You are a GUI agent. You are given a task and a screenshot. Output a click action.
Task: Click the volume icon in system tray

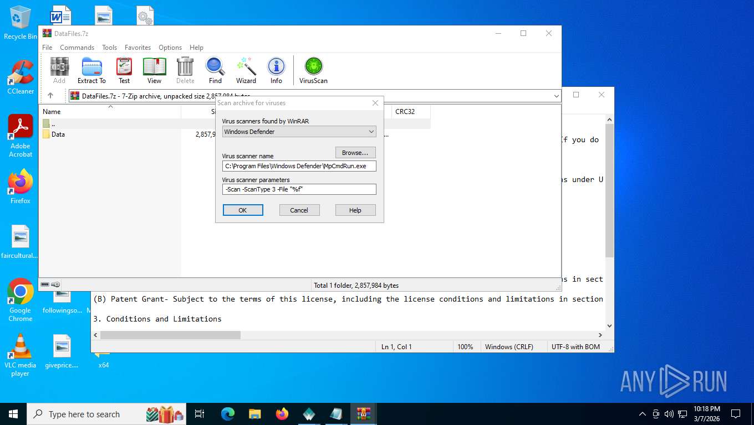coord(669,414)
